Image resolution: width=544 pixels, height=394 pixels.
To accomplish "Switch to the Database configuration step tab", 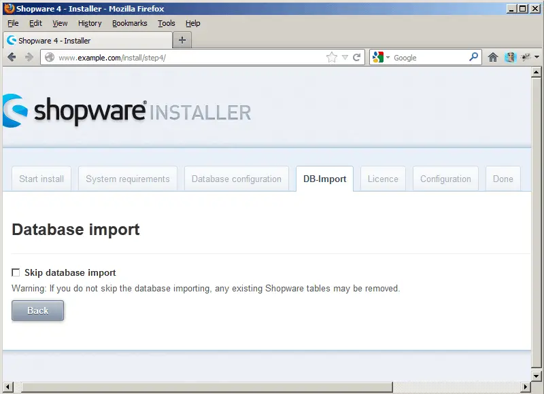I will pos(237,179).
